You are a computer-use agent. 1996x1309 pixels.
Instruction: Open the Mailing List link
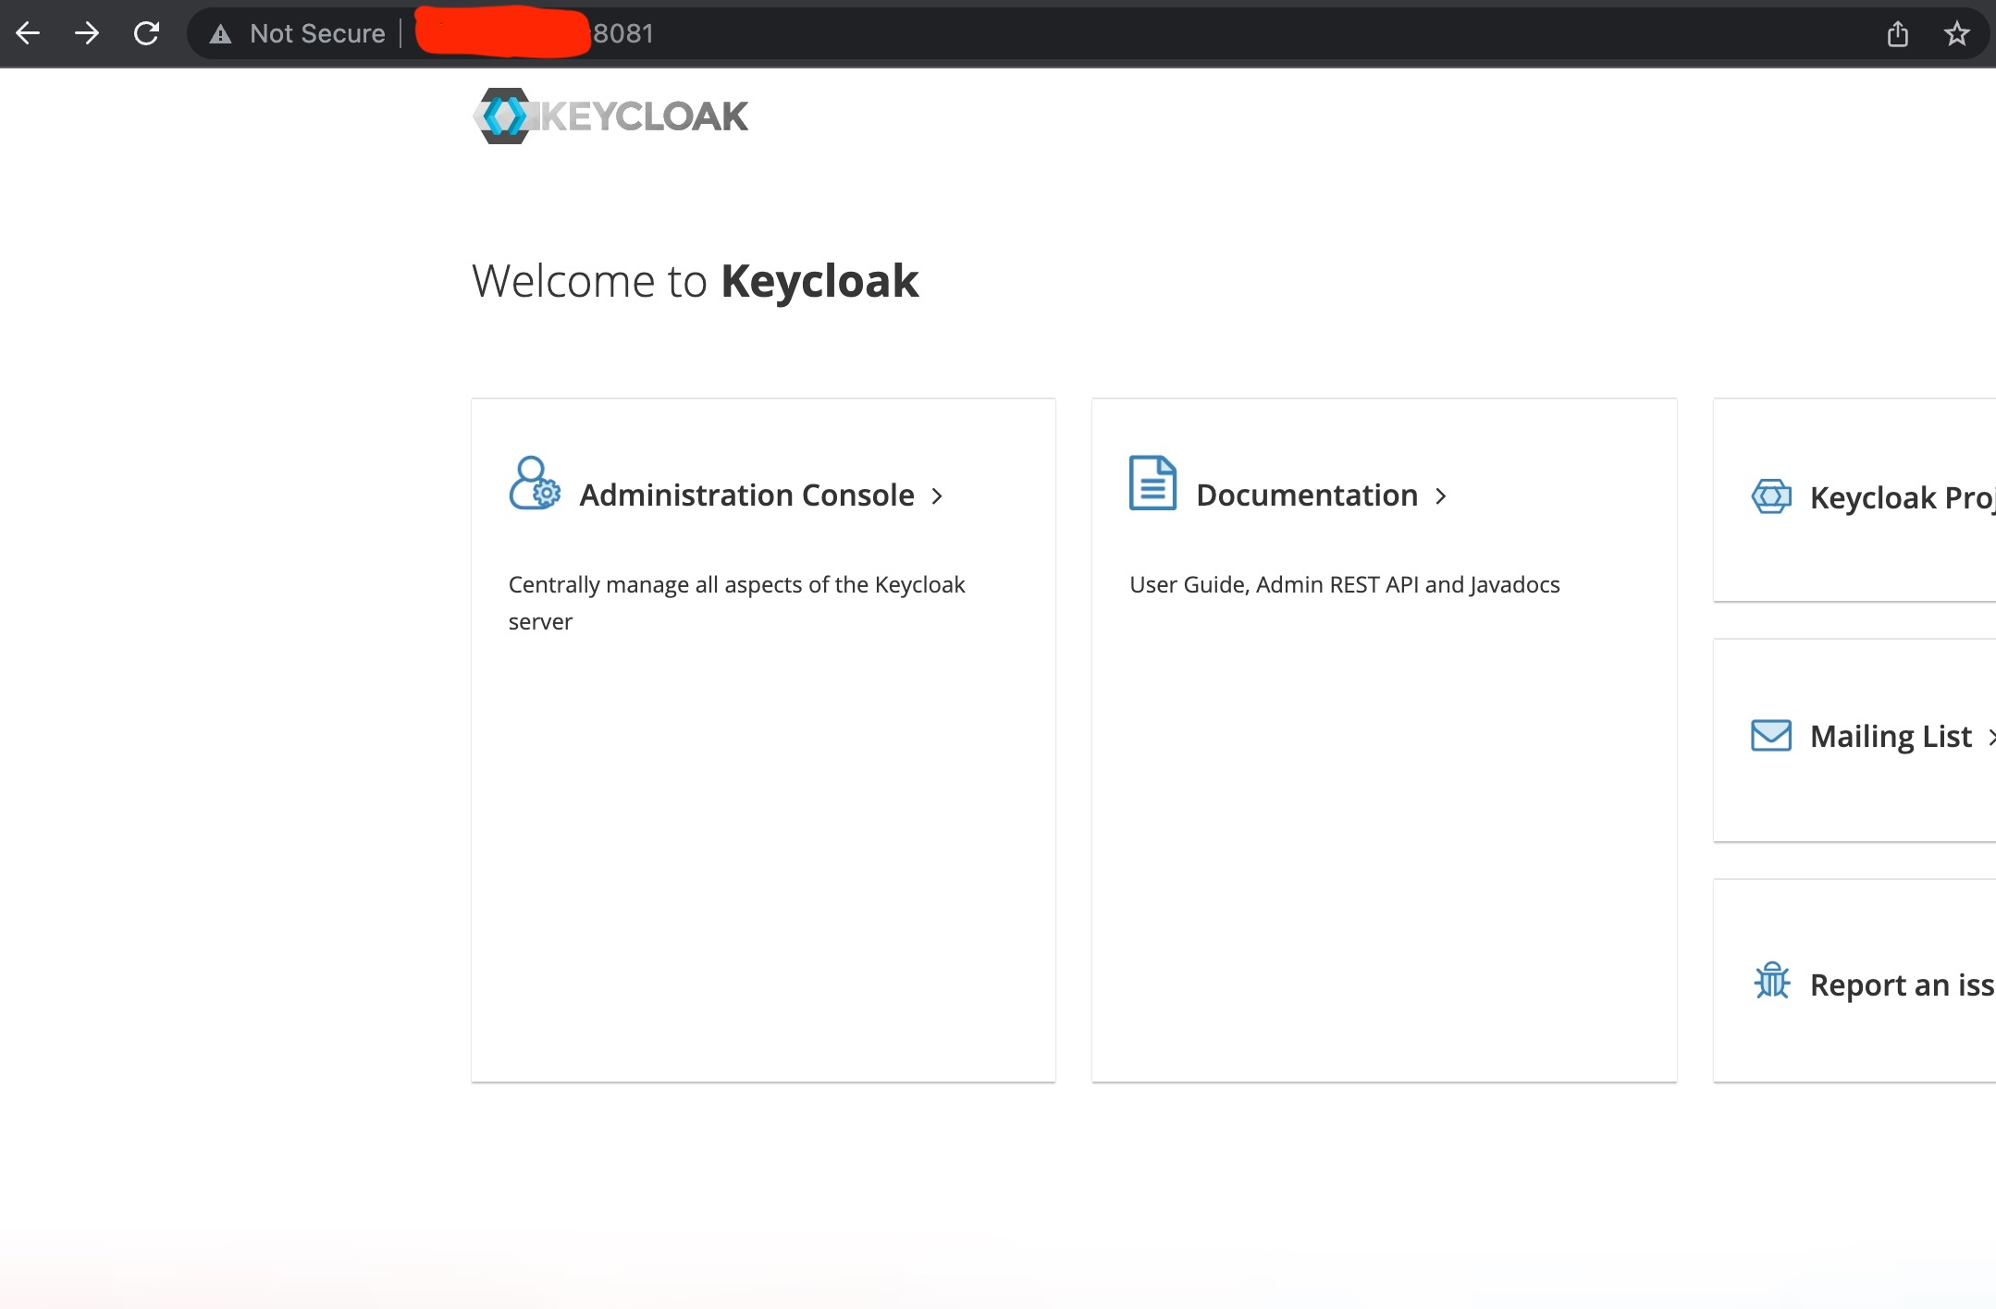pyautogui.click(x=1890, y=737)
